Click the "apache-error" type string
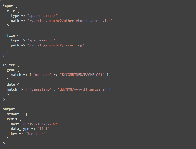The image size is (196, 149). [42, 40]
